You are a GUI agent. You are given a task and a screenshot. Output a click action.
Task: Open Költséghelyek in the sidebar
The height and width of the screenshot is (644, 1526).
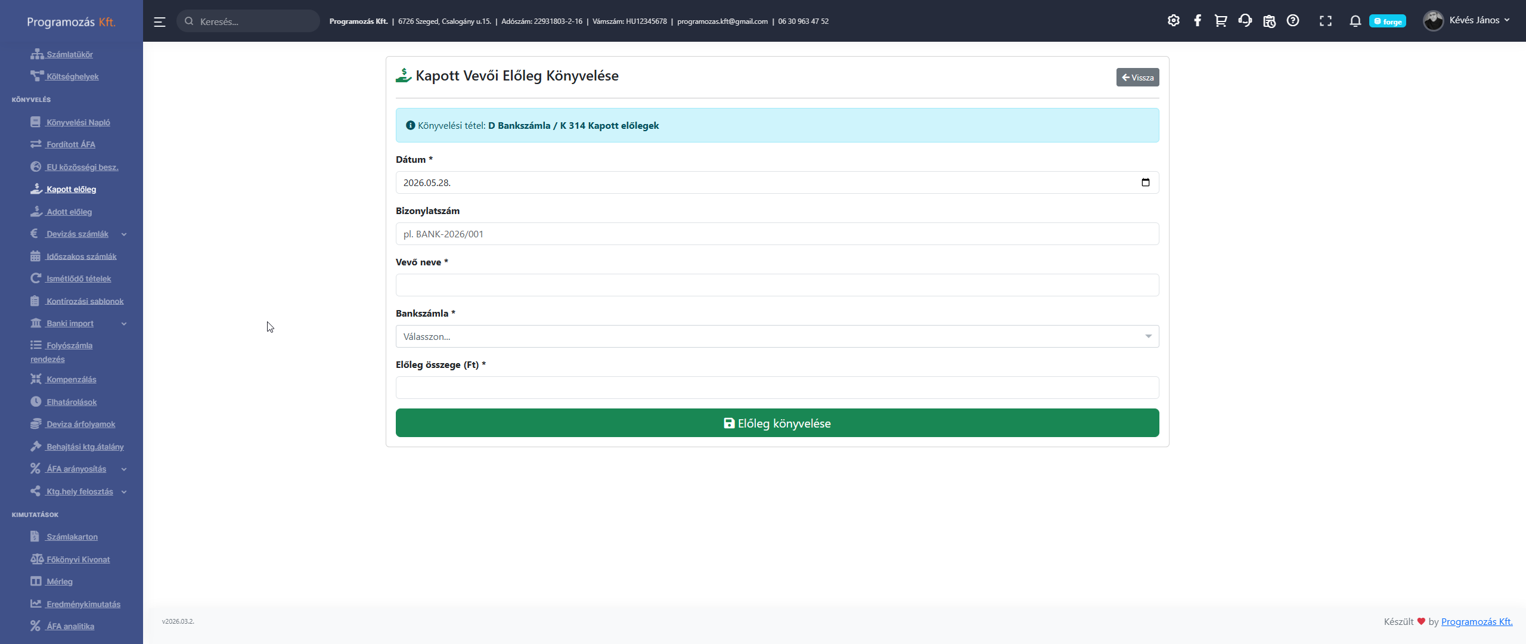(x=65, y=76)
